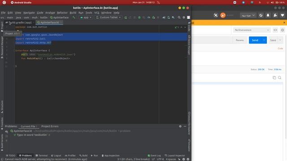Open the SDK Manager toolbar icon
287x161 pixels.
coord(173,17)
